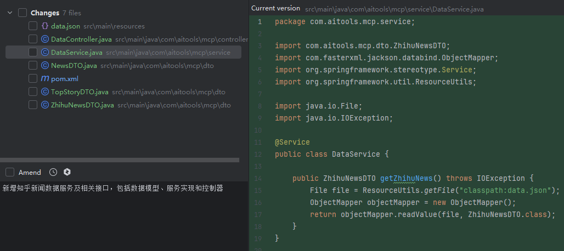Click the Current version label
This screenshot has width=564, height=251.
(x=275, y=8)
